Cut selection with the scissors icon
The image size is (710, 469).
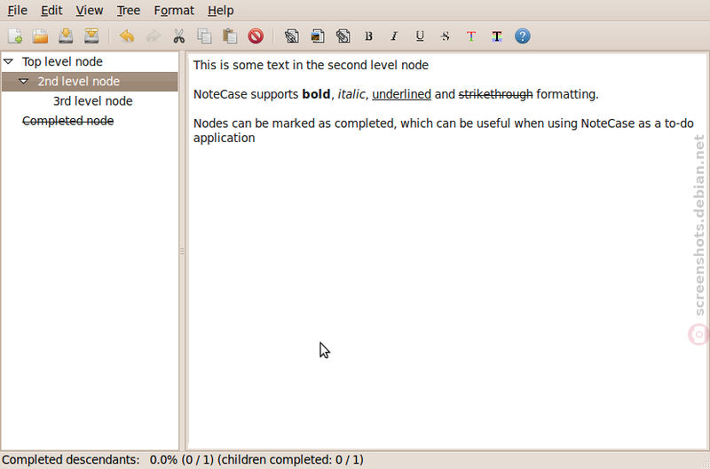(179, 36)
